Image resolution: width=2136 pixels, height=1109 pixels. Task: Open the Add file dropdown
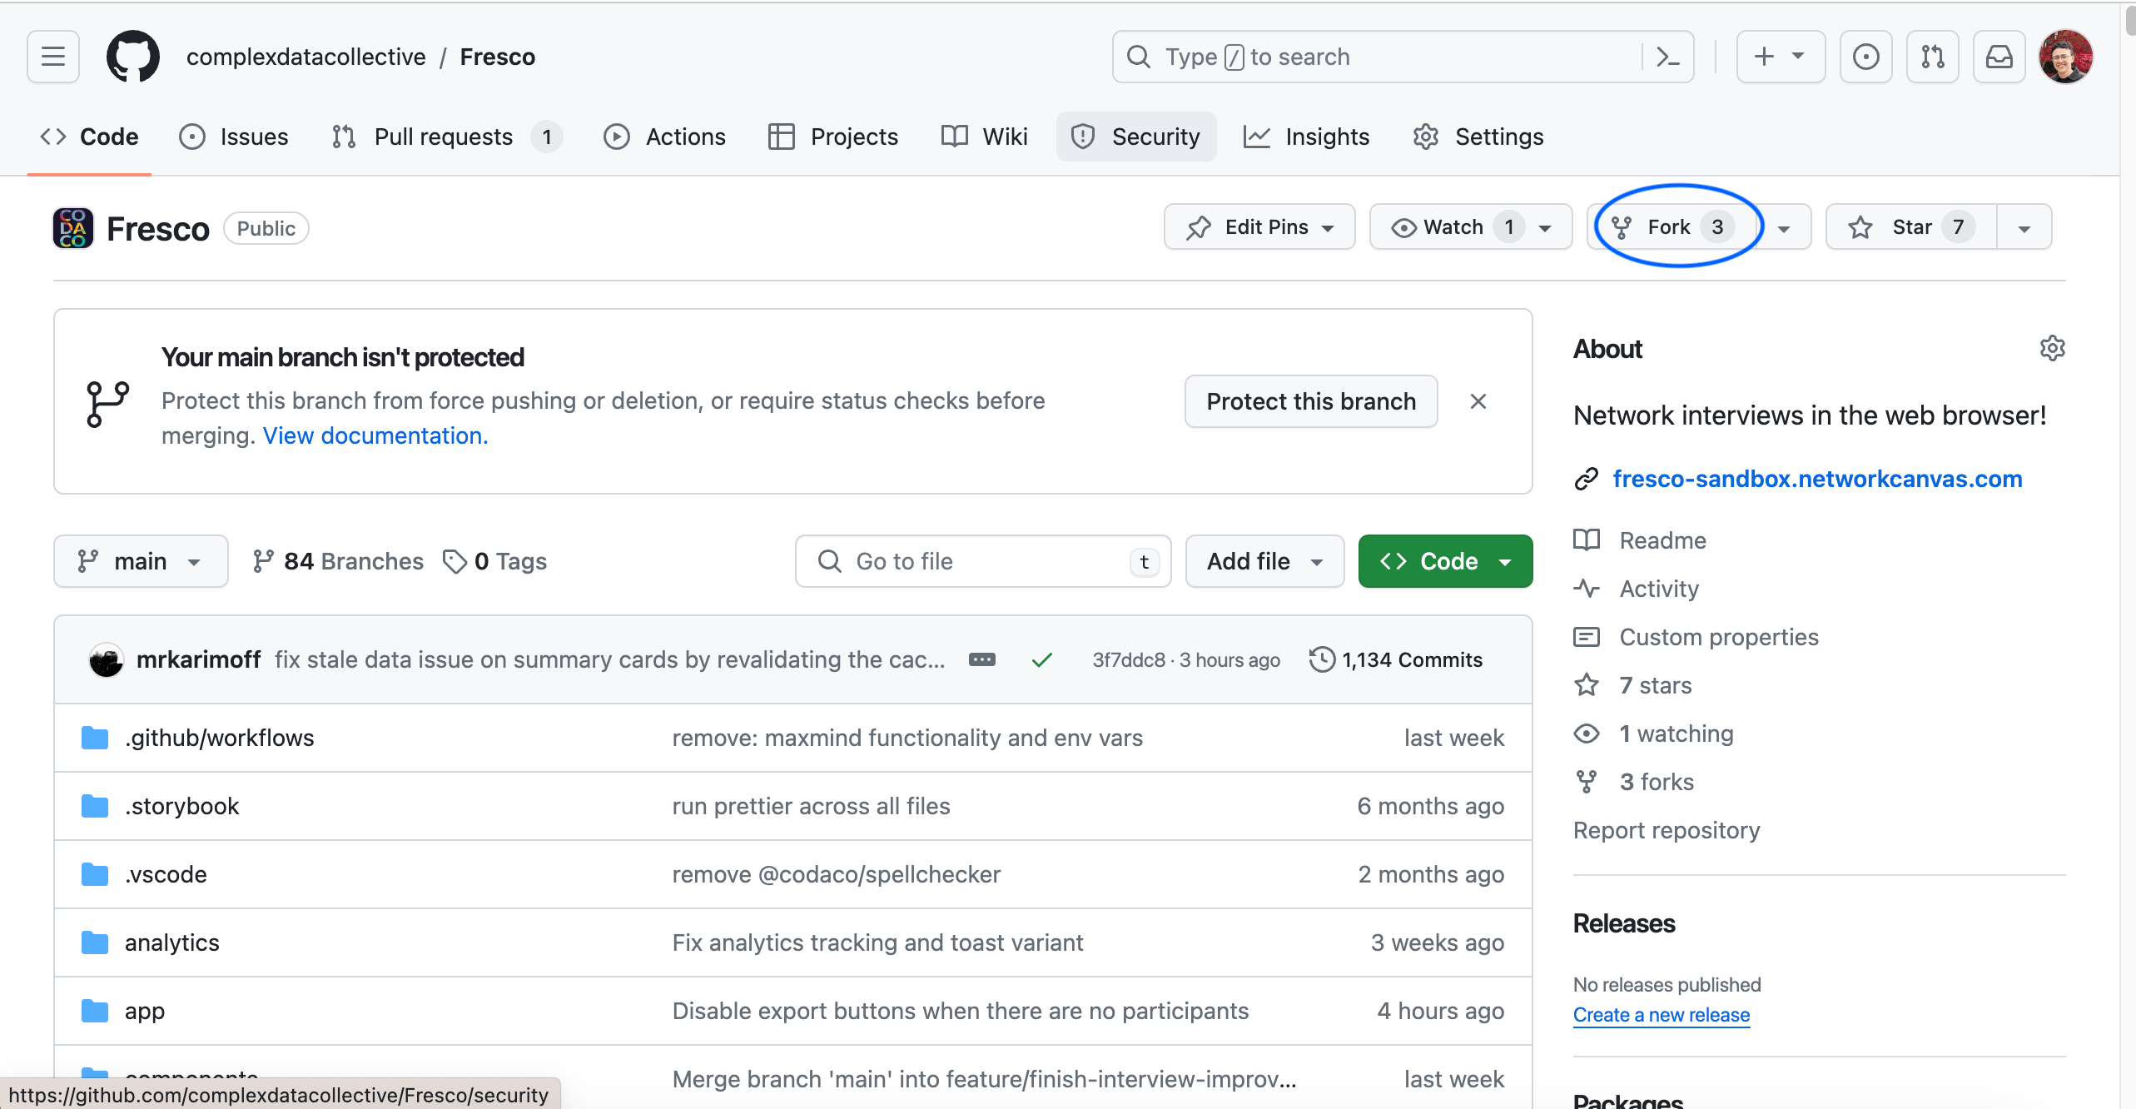(1264, 561)
